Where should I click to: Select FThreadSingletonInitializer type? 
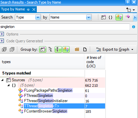coord(46,101)
